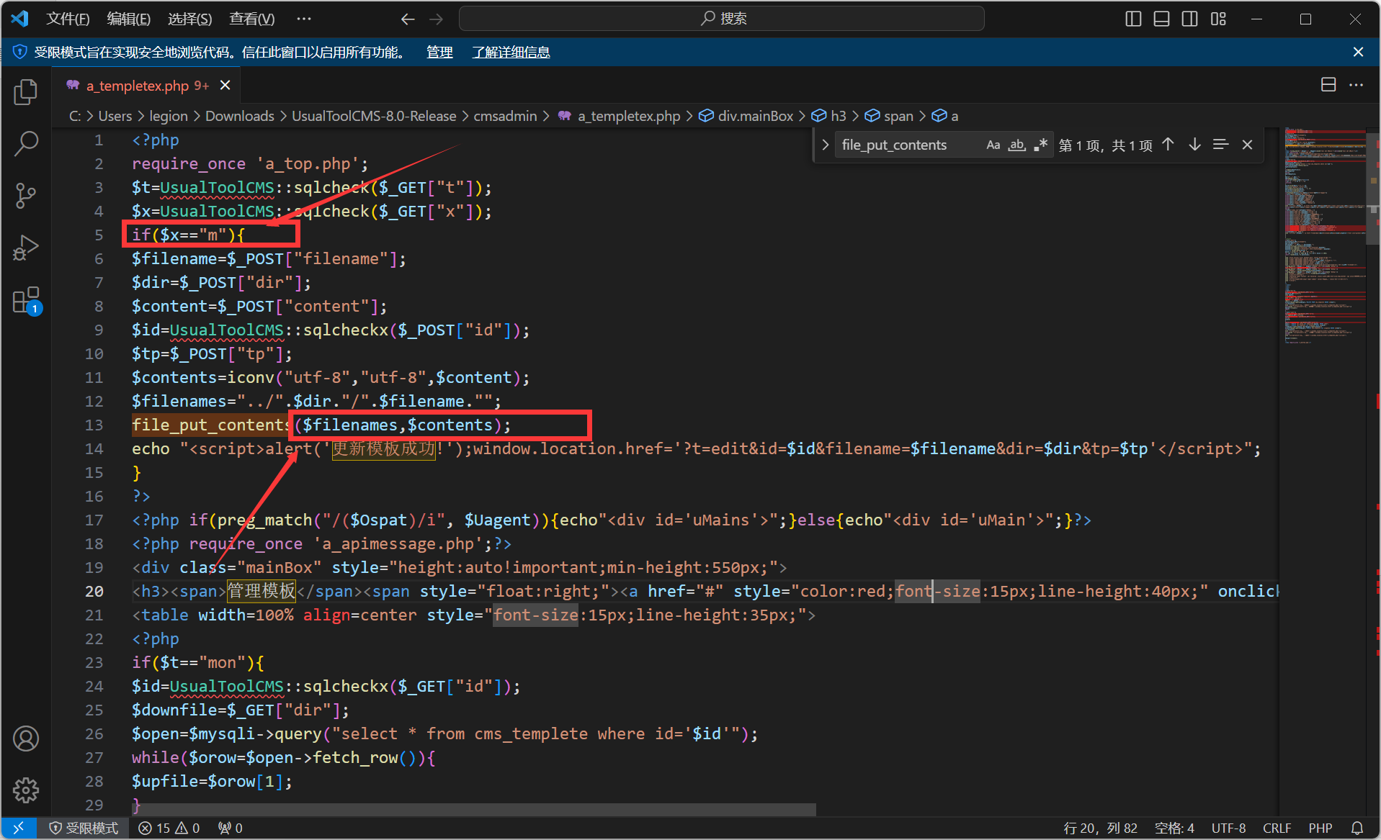Select the h3 breadcrumb
Screen dimensions: 1381x840
click(x=829, y=116)
